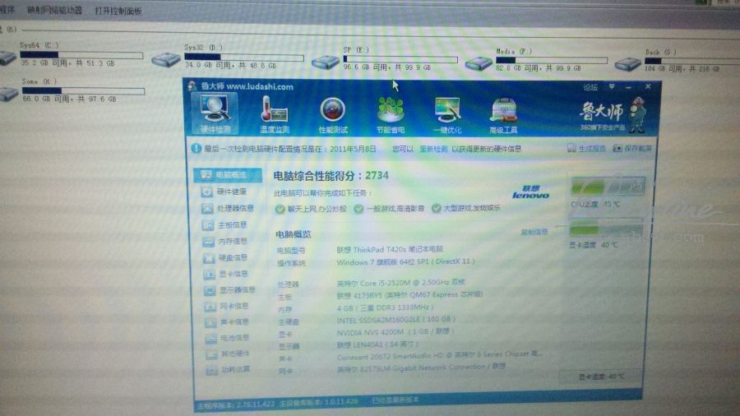Image resolution: width=740 pixels, height=416 pixels.
Task: Minimize the 鲁大师 window
Action: click(628, 87)
